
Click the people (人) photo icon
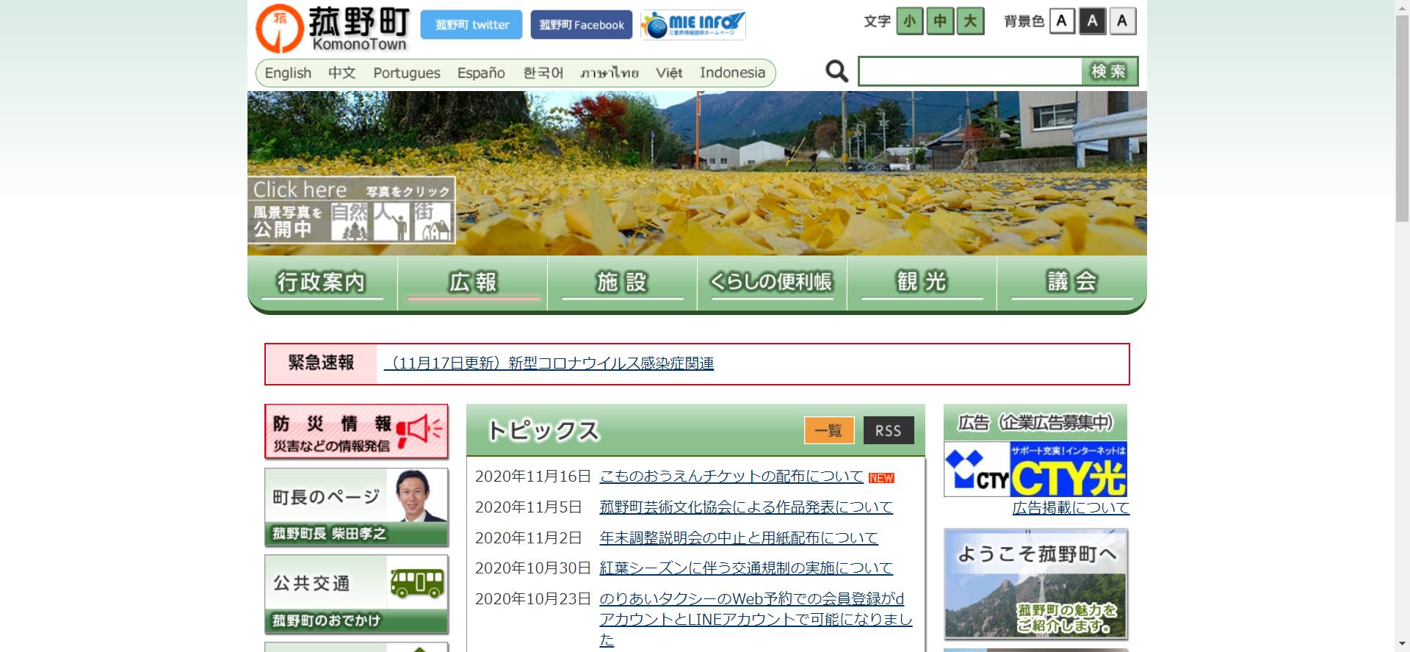click(x=391, y=222)
